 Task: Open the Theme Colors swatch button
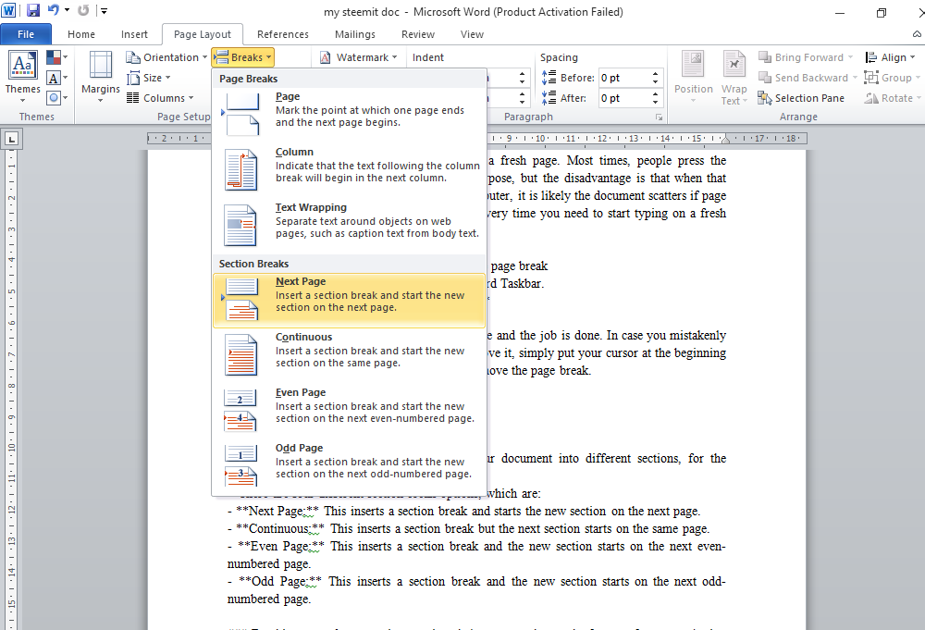(55, 58)
